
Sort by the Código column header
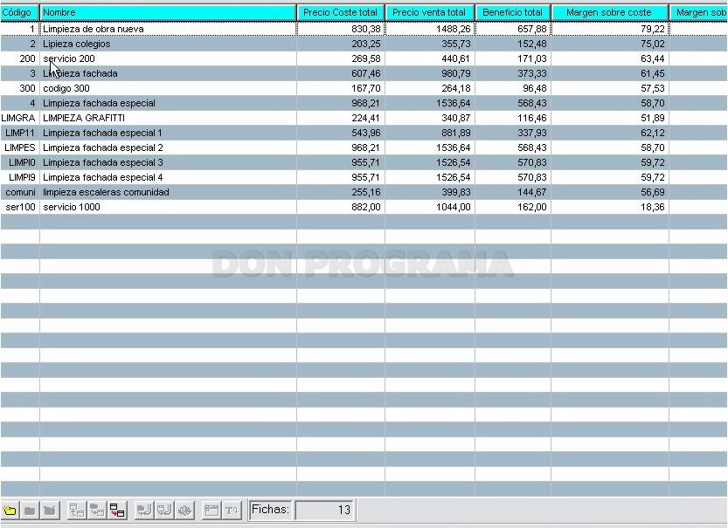(x=19, y=12)
